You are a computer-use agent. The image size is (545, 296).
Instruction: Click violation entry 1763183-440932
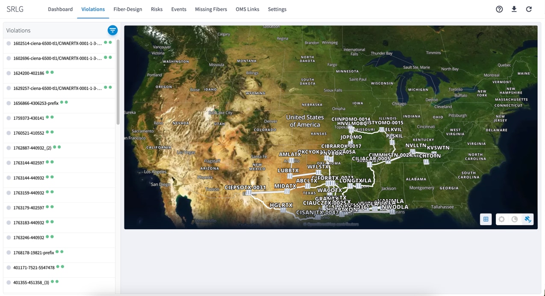tap(59, 223)
